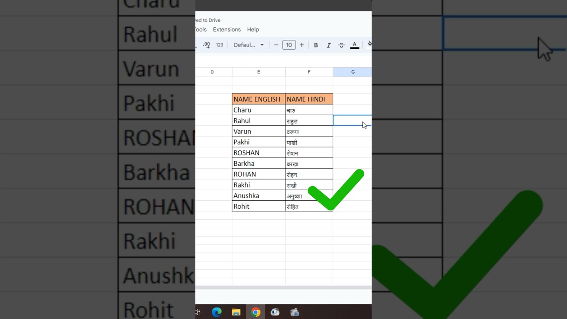
Task: Select the cell containing Rahul
Action: pos(259,121)
